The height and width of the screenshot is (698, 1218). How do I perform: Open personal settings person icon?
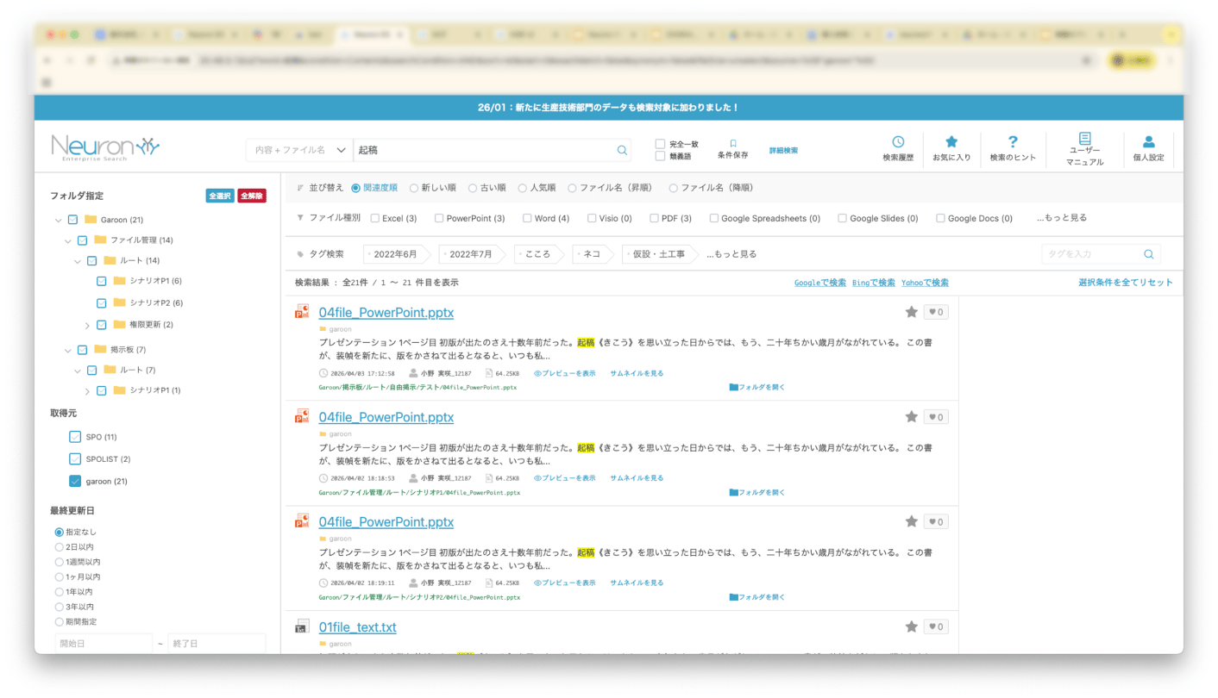[1148, 142]
